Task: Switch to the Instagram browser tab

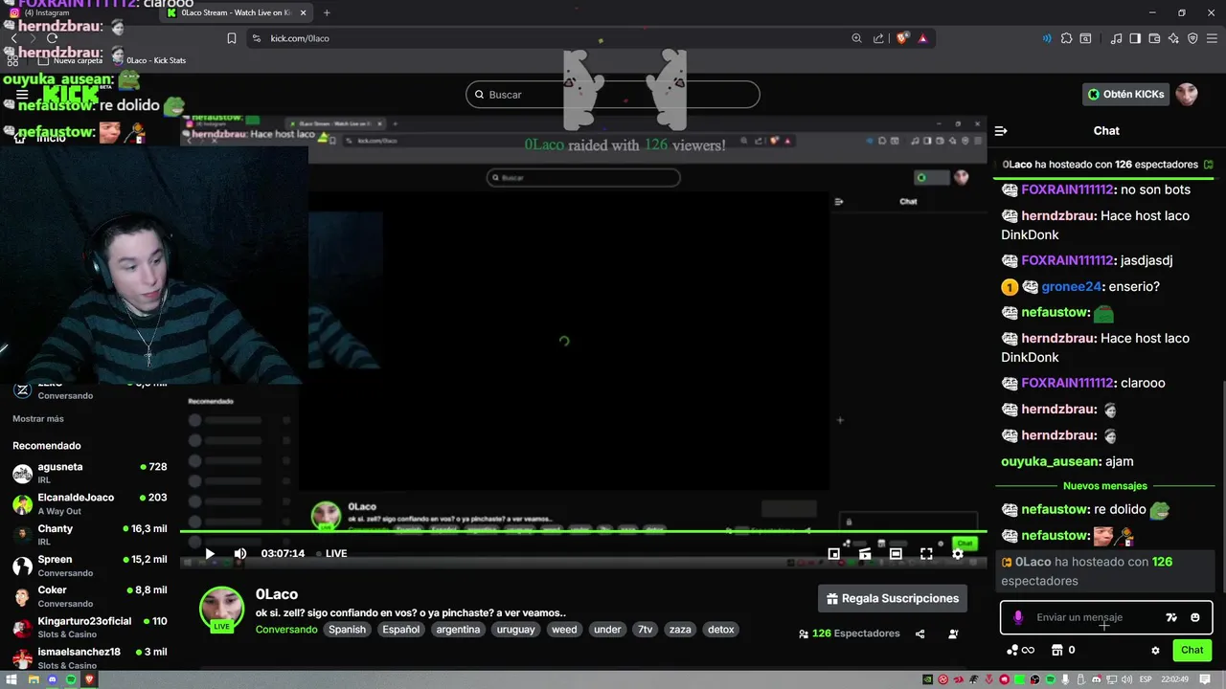Action: (81, 12)
